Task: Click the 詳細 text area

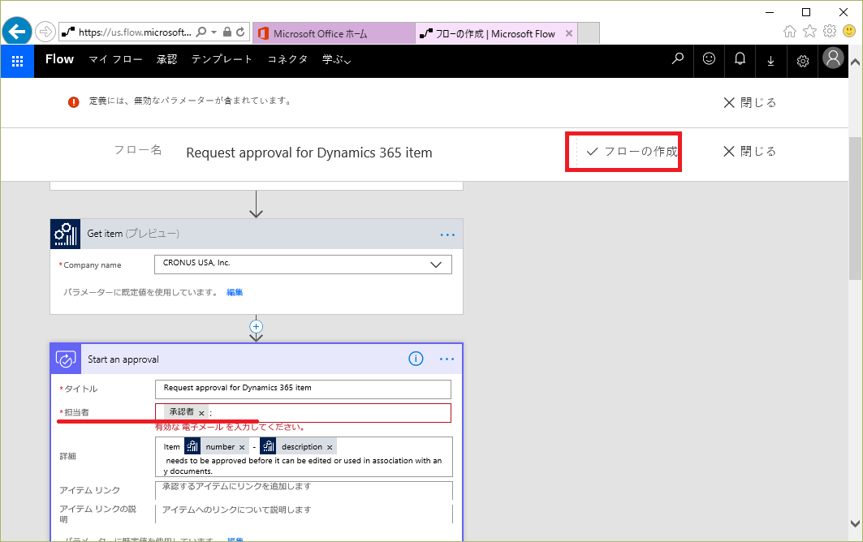Action: 304,457
